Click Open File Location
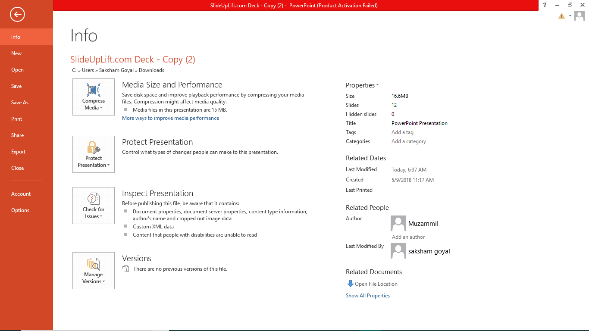The image size is (589, 331). click(376, 284)
